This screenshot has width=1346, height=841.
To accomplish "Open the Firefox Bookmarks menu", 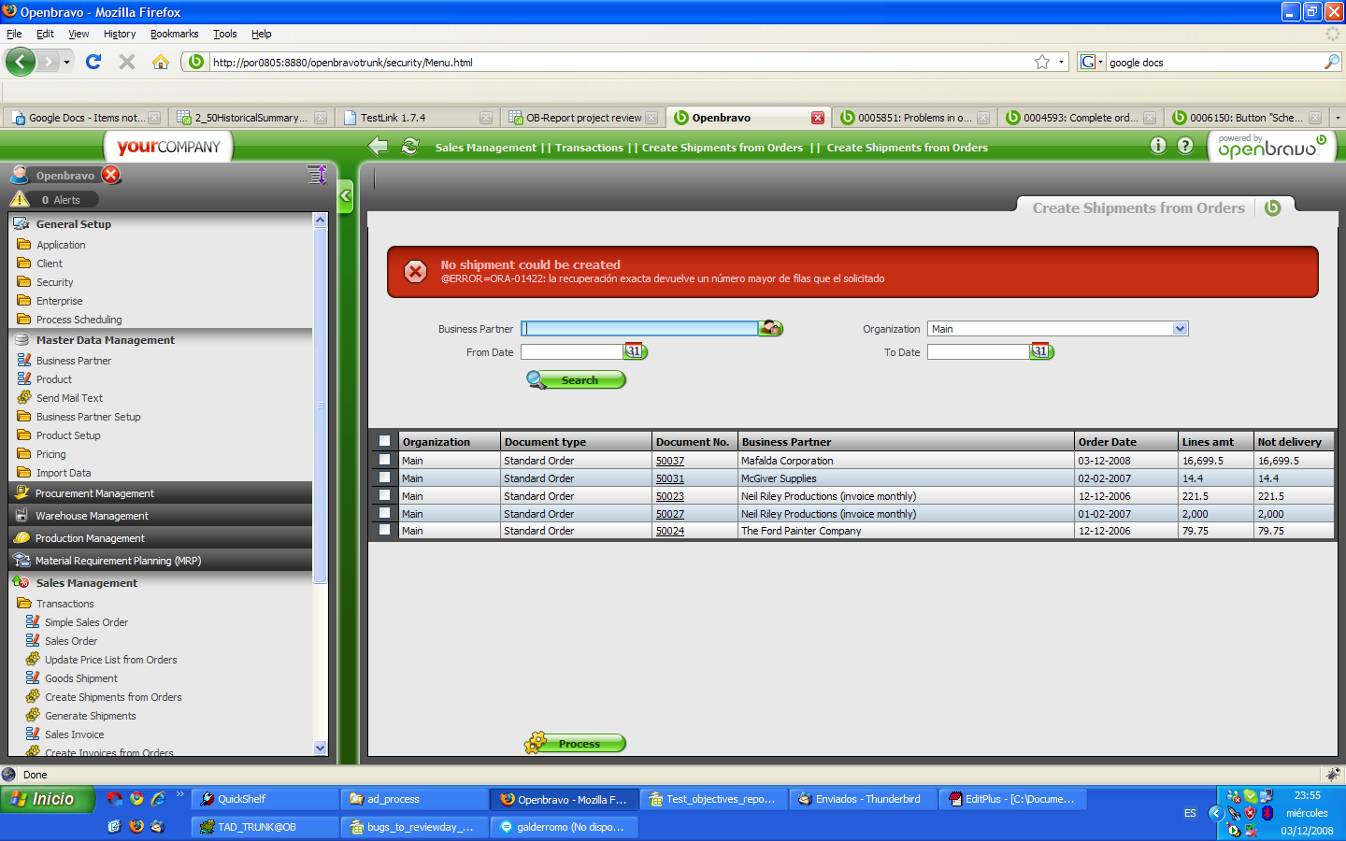I will pos(174,34).
